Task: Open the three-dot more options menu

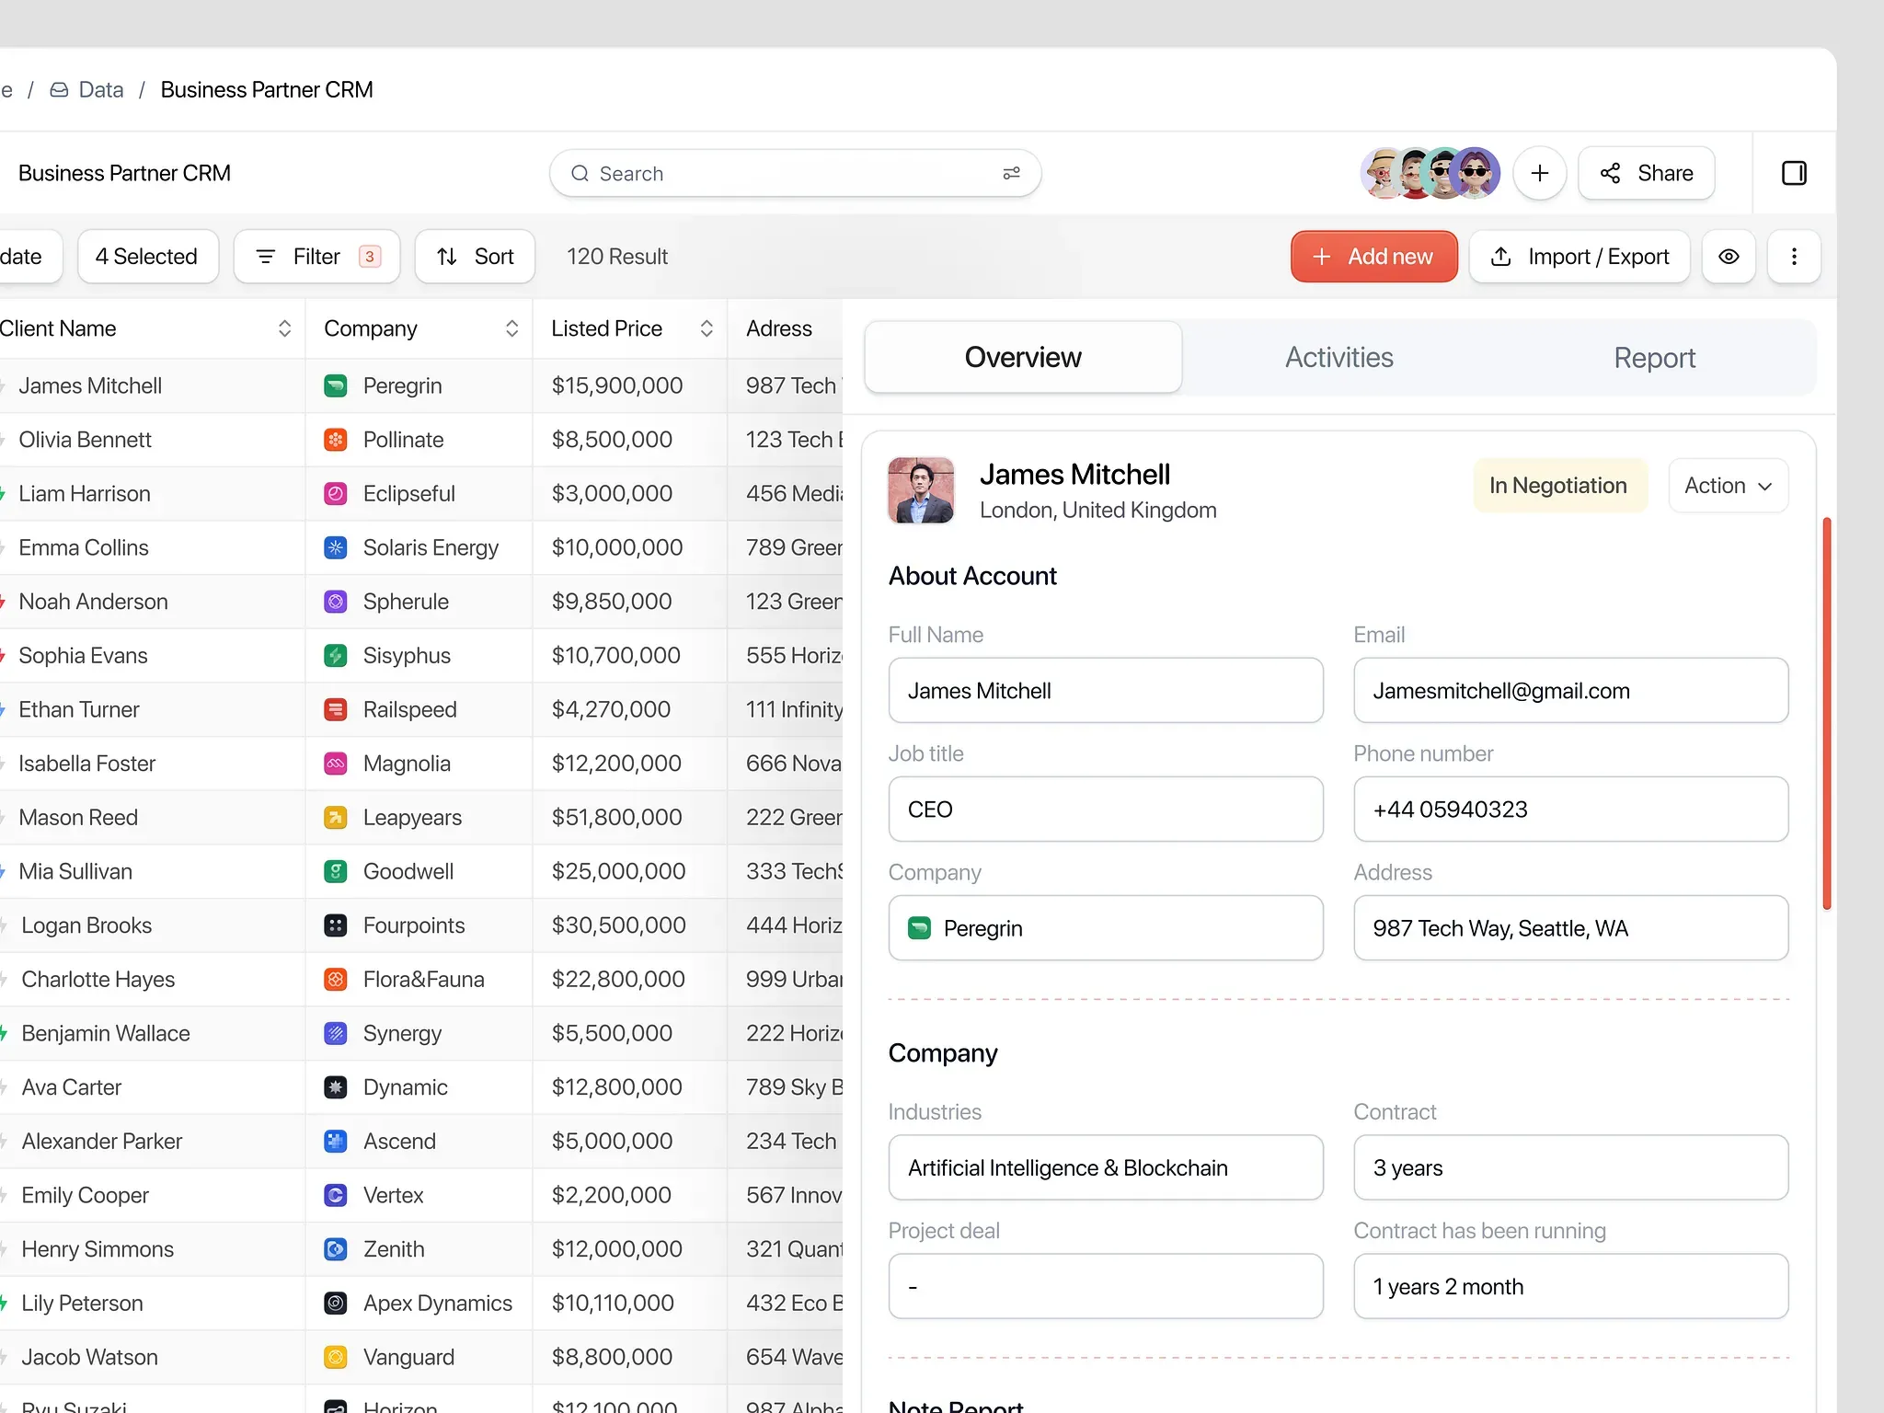Action: (x=1793, y=257)
